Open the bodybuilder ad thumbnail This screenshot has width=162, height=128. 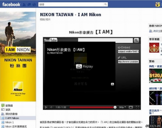tap(155, 122)
